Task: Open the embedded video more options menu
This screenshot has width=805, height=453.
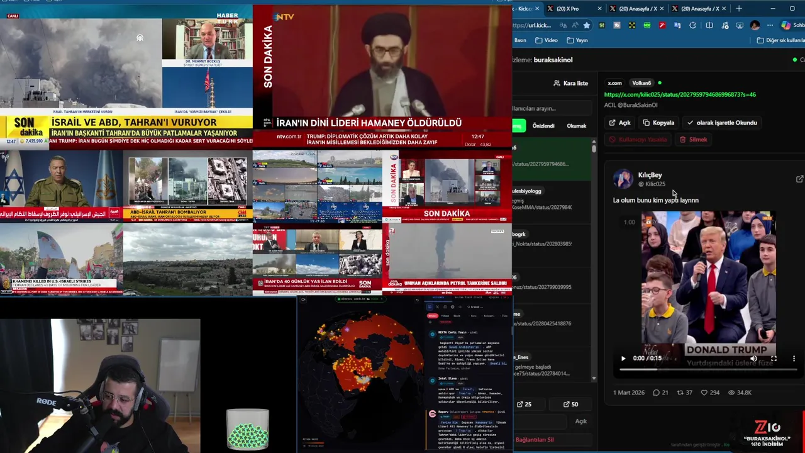Action: tap(794, 359)
